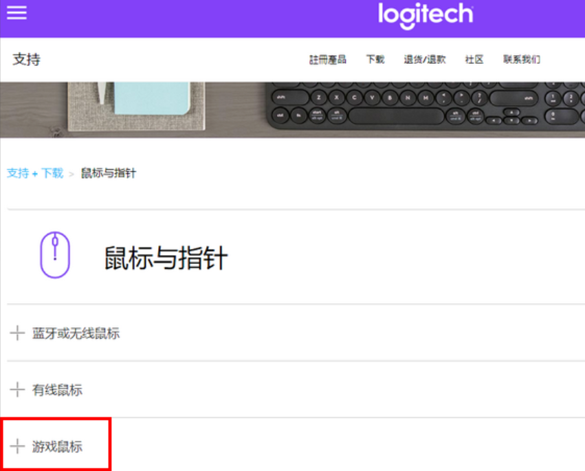Click the plus icon beside 蓝牙或无线鼠标
Image resolution: width=585 pixels, height=471 pixels.
pyautogui.click(x=17, y=333)
